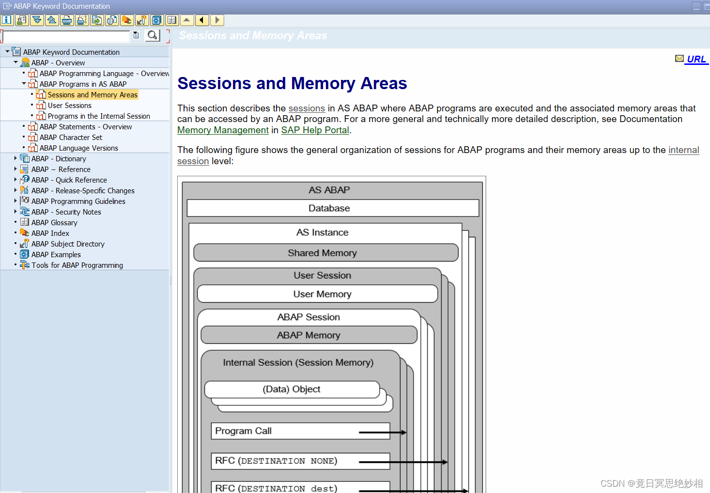This screenshot has width=710, height=493.
Task: Open the search history list icon
Action: [136, 35]
